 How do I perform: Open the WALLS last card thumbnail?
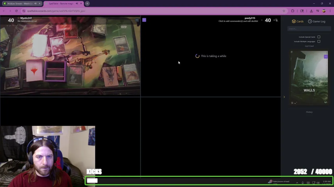[x=309, y=78]
